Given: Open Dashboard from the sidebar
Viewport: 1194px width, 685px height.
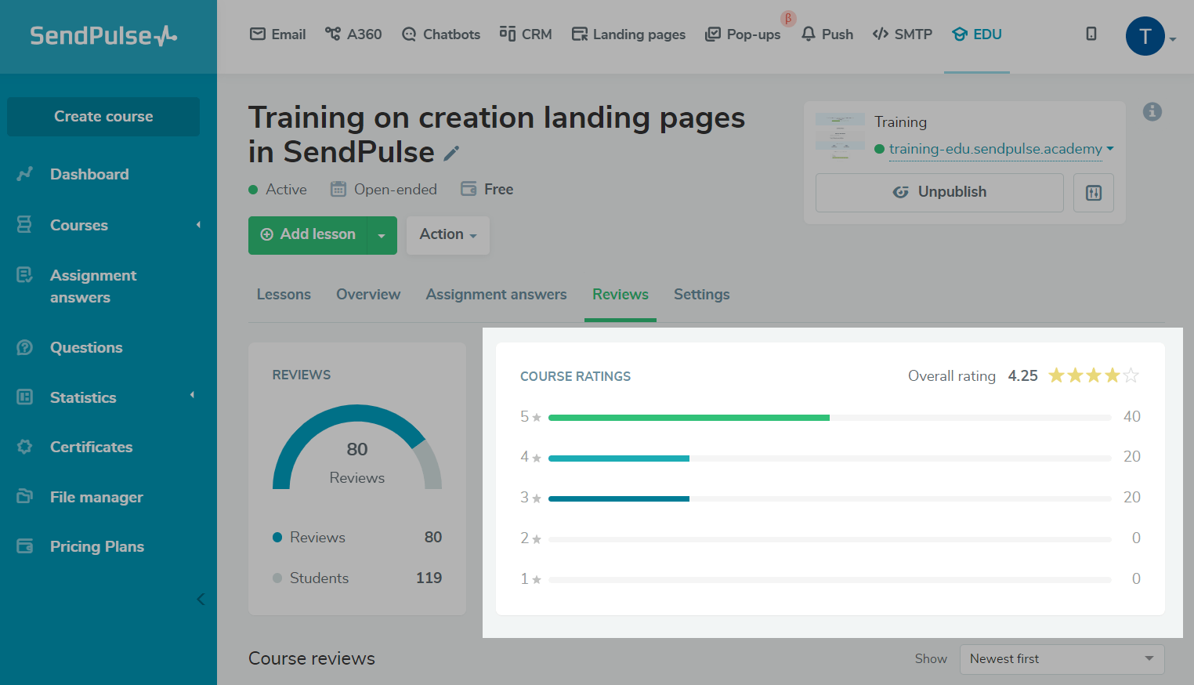Looking at the screenshot, I should pyautogui.click(x=89, y=174).
